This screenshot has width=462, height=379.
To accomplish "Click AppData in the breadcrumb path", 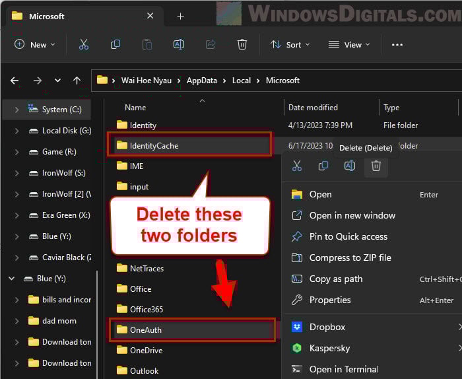I will point(202,81).
